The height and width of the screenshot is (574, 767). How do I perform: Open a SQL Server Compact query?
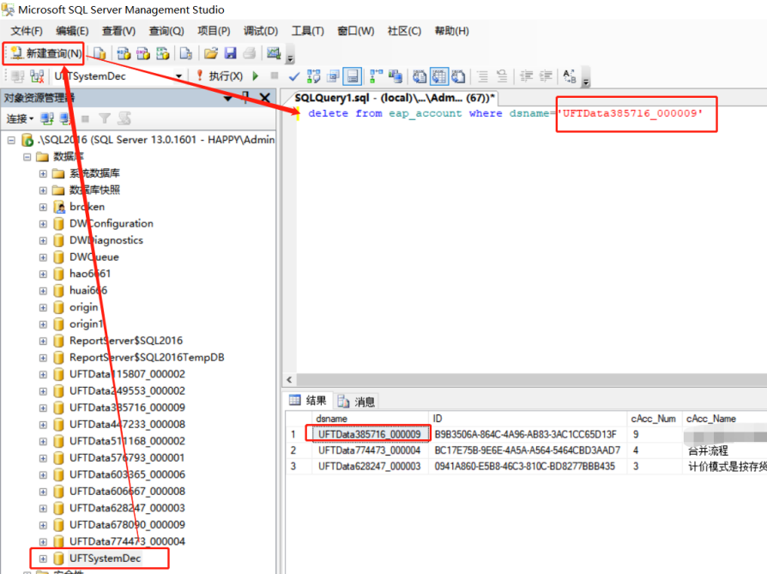point(186,53)
